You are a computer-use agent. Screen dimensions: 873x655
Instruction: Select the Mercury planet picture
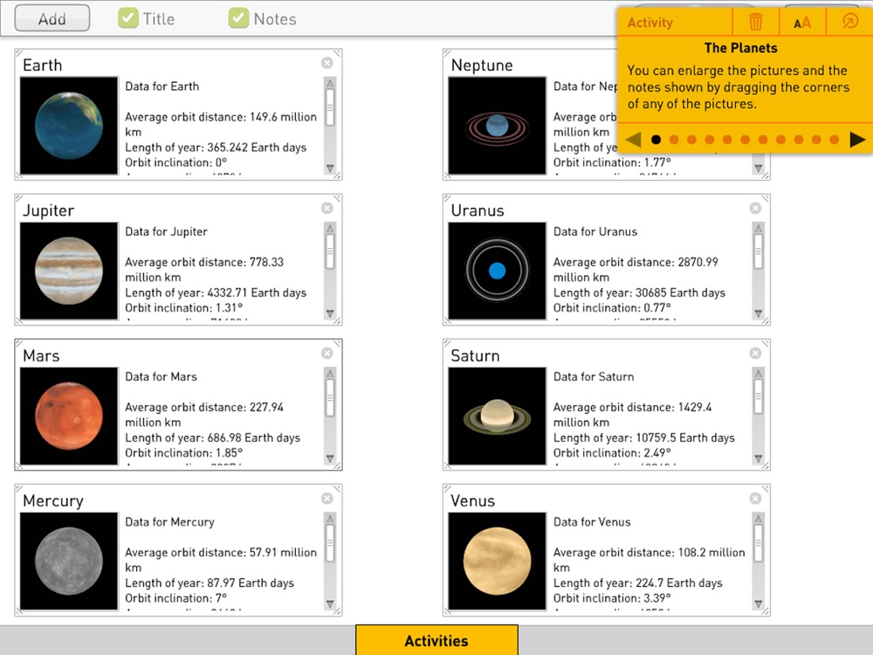tap(69, 562)
